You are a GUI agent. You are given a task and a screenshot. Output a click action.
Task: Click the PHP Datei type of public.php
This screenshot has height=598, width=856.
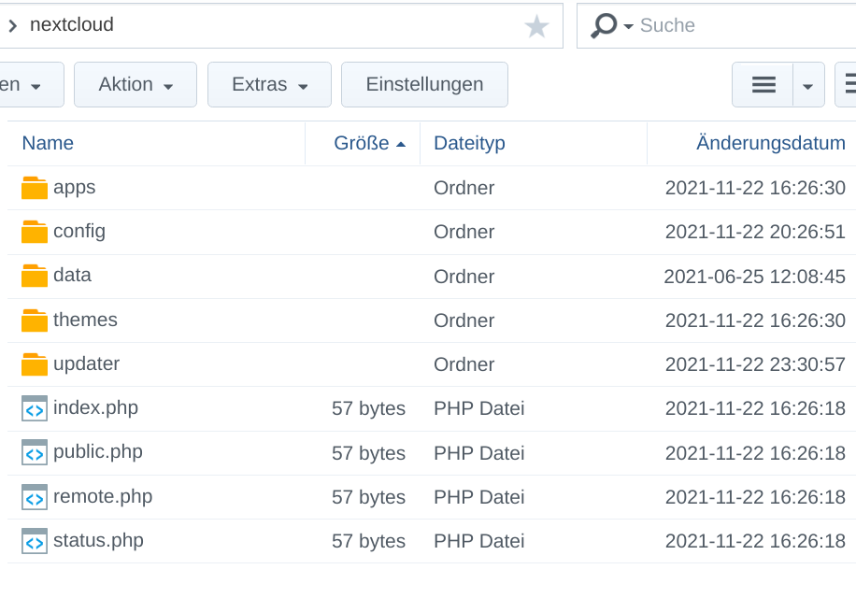pos(478,453)
